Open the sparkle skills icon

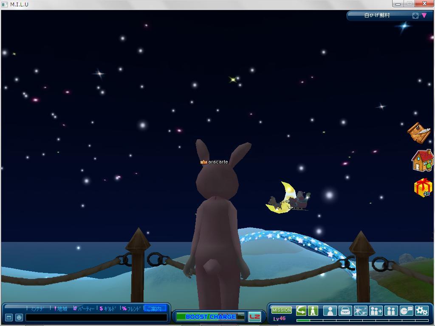[361, 311]
